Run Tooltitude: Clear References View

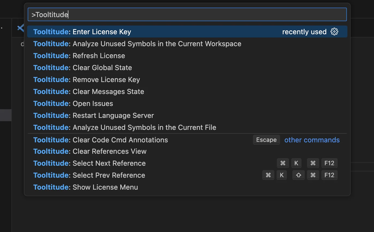click(187, 151)
